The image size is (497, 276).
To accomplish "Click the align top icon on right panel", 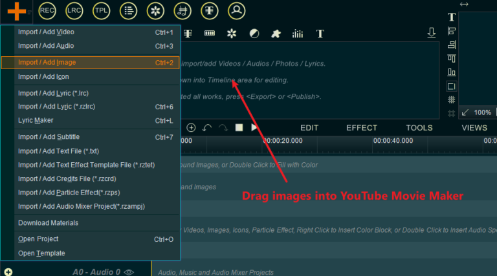I will 451,59.
